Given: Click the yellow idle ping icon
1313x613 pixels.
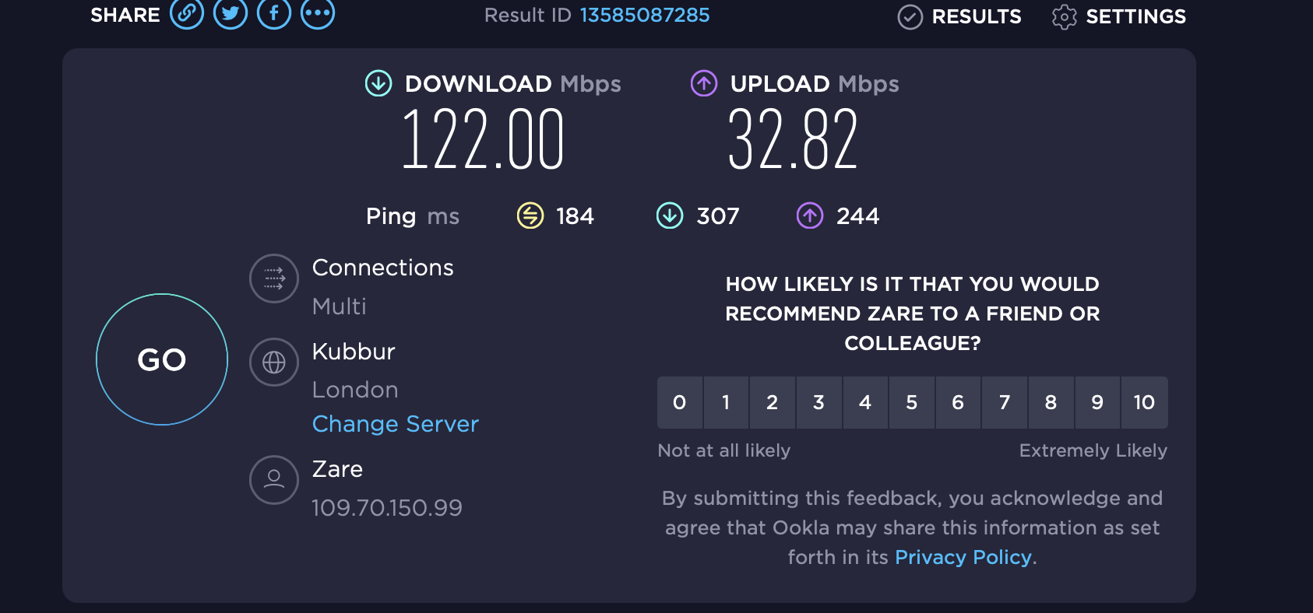Looking at the screenshot, I should [530, 215].
